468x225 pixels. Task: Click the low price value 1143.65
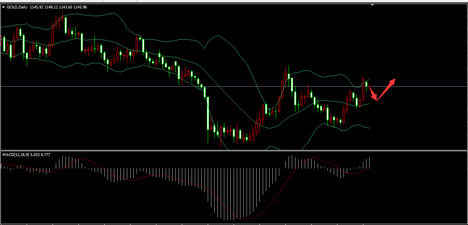pos(65,7)
